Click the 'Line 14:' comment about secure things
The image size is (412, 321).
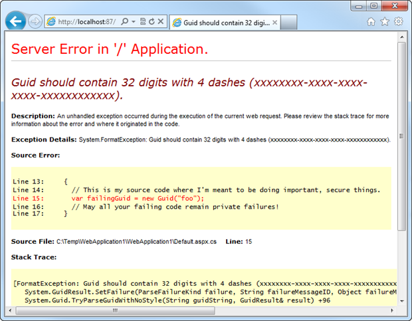196,190
